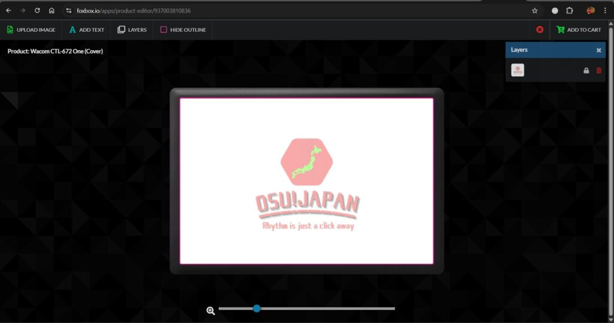Reload the page

pyautogui.click(x=37, y=11)
